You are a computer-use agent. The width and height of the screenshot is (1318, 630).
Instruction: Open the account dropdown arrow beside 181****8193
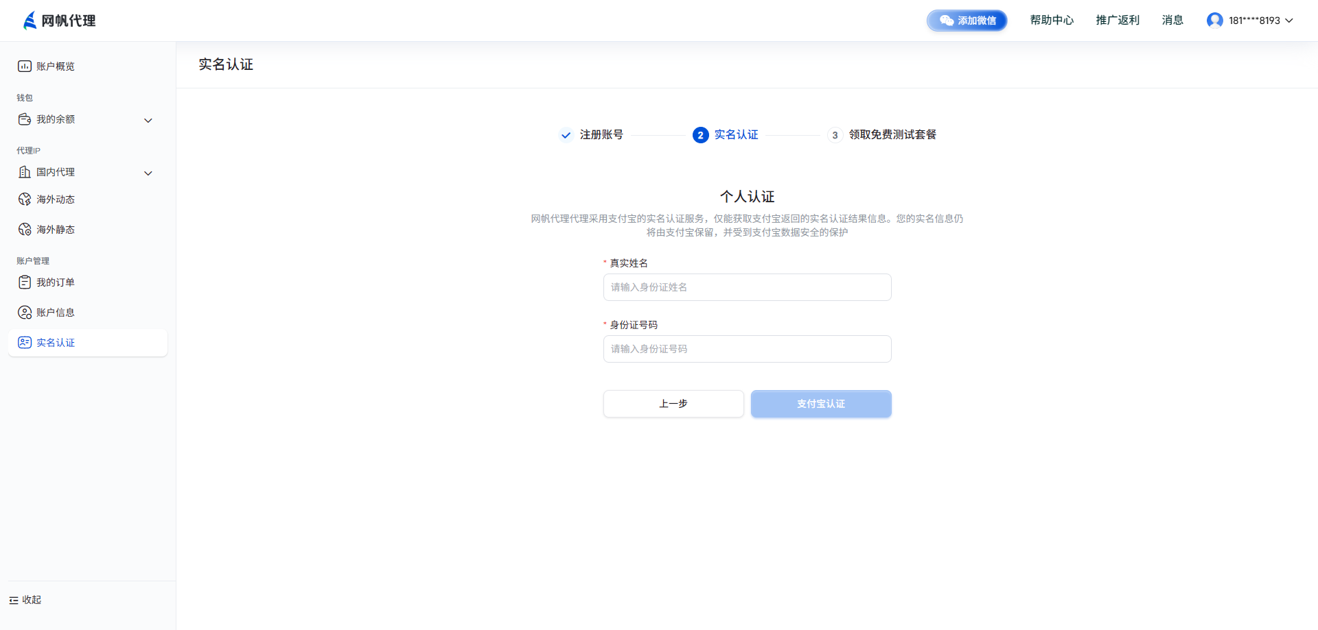coord(1289,21)
